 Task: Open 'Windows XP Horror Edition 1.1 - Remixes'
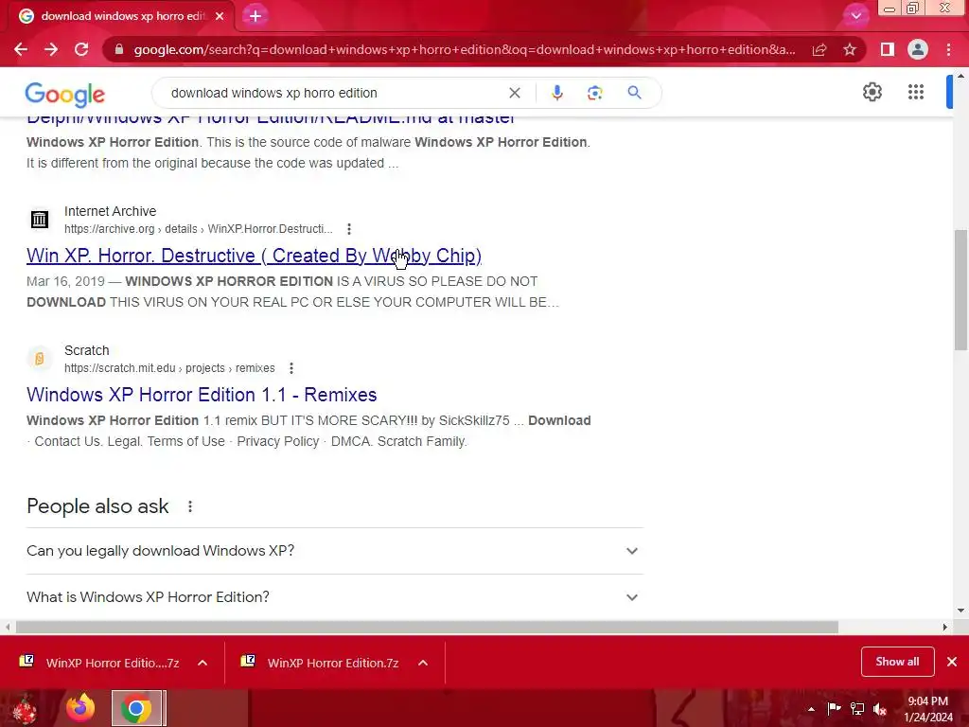pos(202,395)
